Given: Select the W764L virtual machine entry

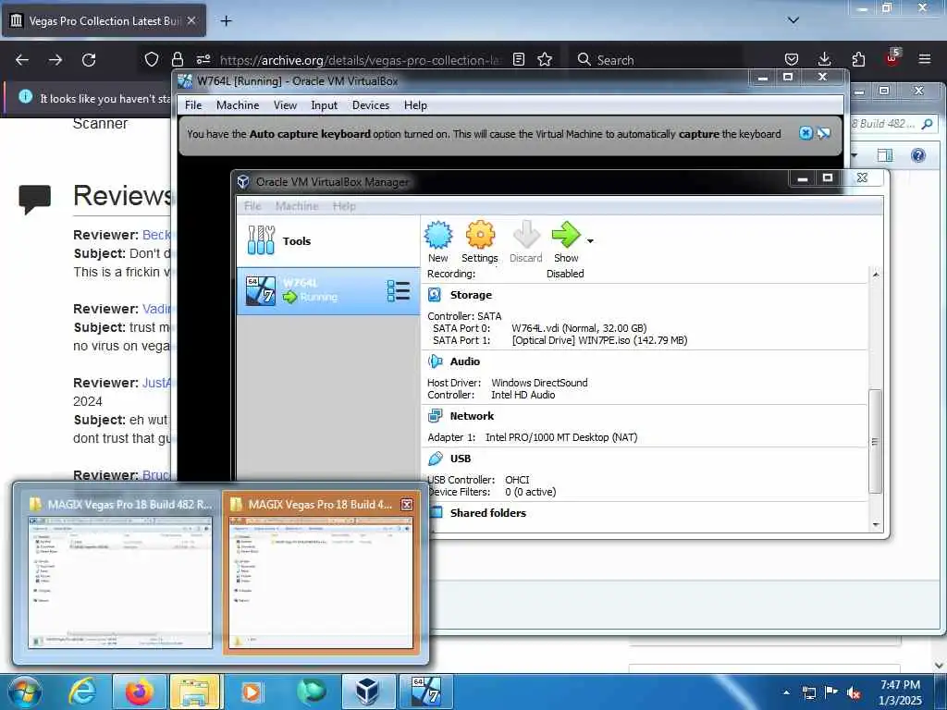Looking at the screenshot, I should (328, 290).
